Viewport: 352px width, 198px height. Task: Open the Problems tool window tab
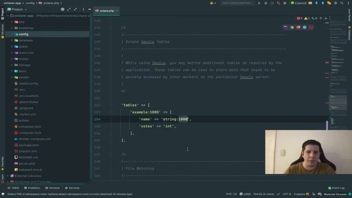(32, 188)
